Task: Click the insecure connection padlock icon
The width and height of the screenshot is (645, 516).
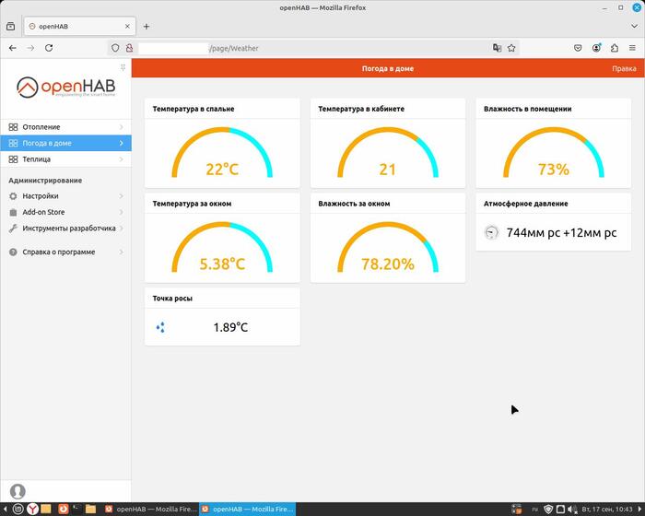Action: click(129, 48)
